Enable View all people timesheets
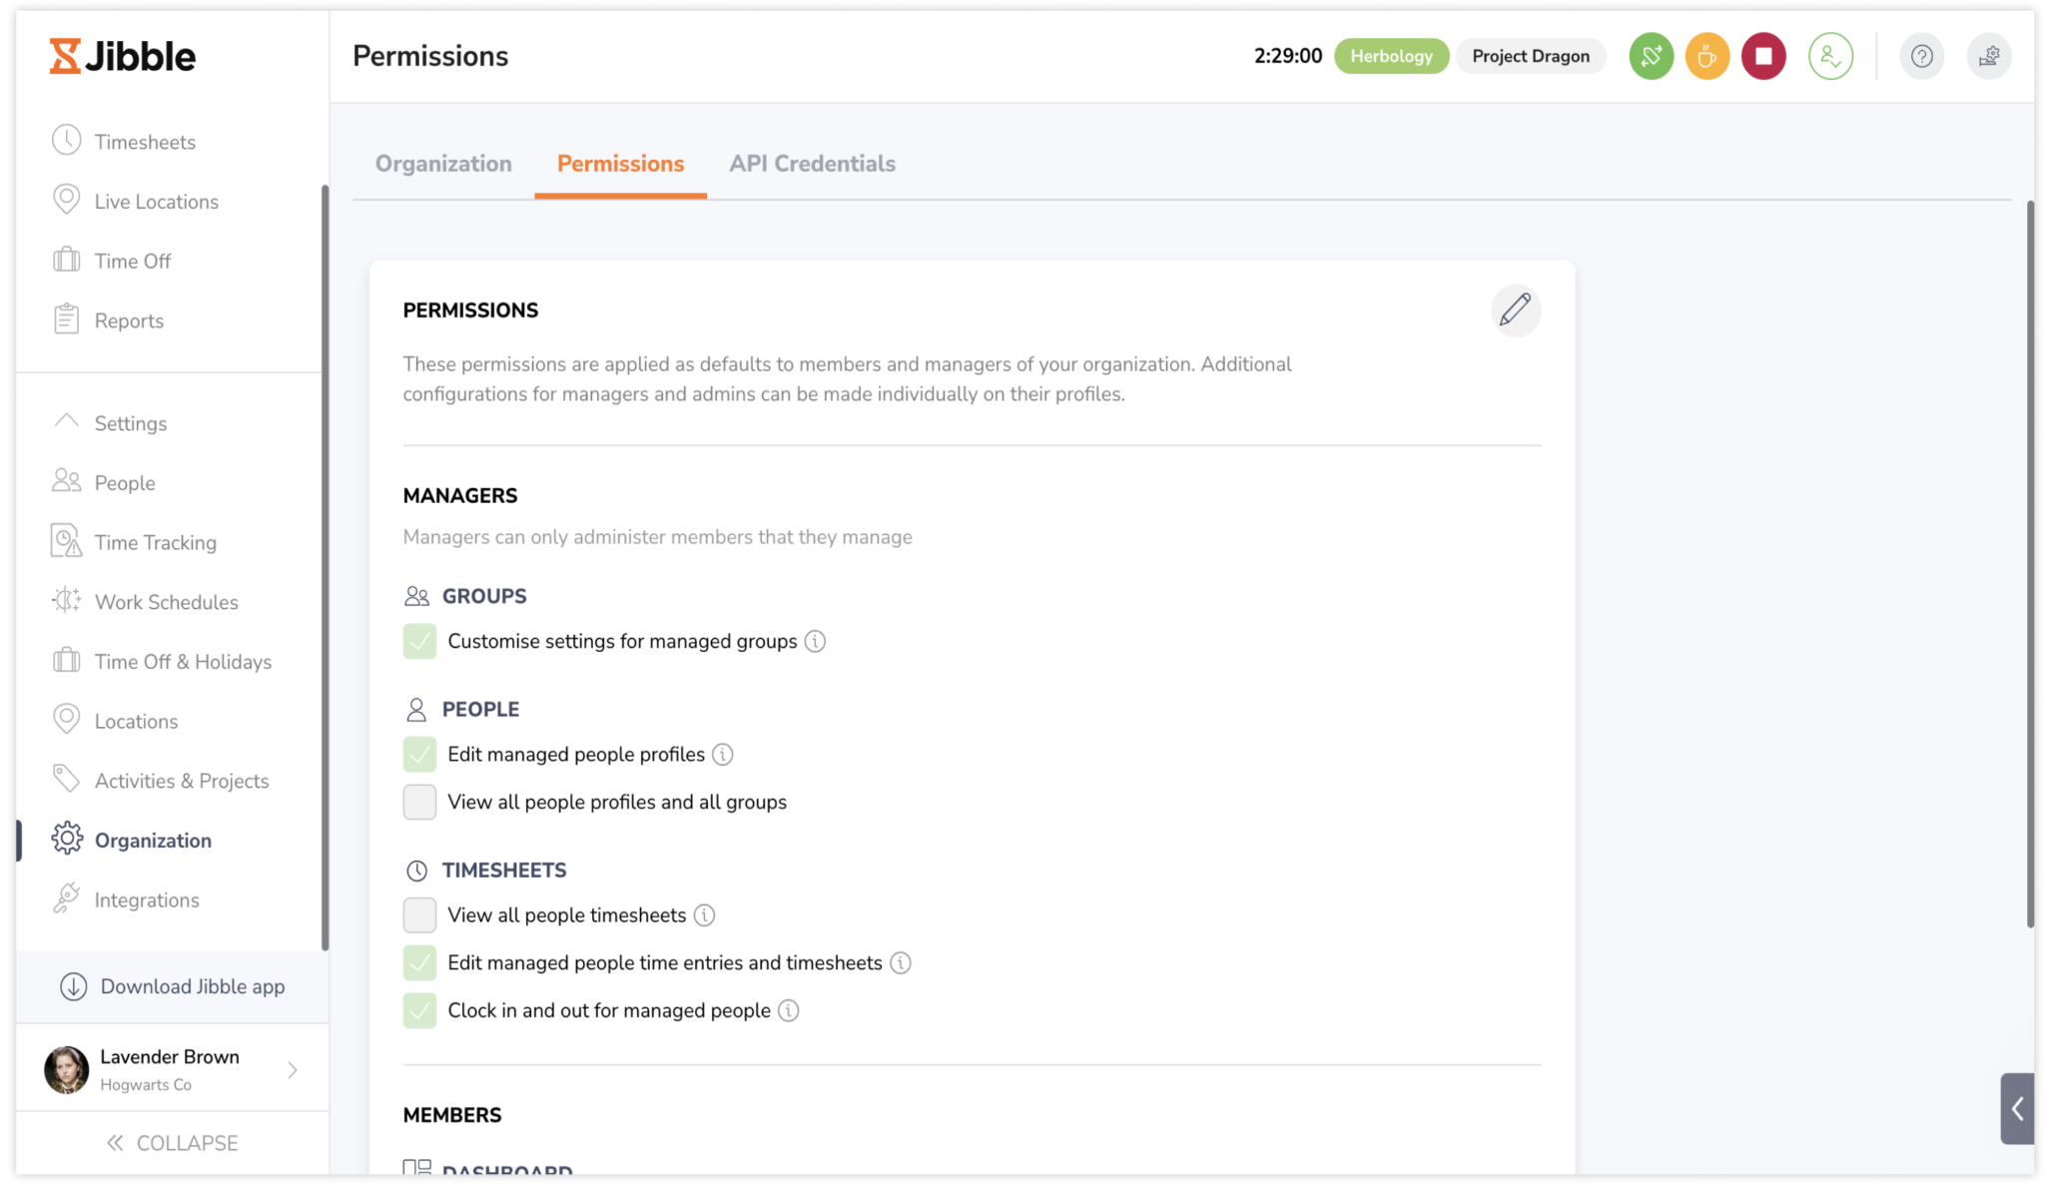This screenshot has width=2045, height=1185. pyautogui.click(x=419, y=914)
